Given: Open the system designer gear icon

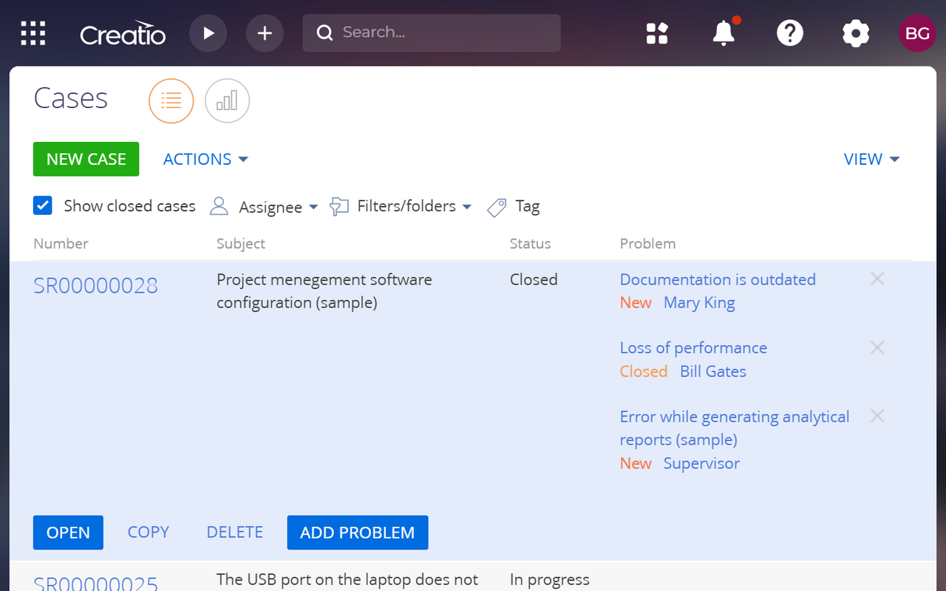Looking at the screenshot, I should [855, 33].
